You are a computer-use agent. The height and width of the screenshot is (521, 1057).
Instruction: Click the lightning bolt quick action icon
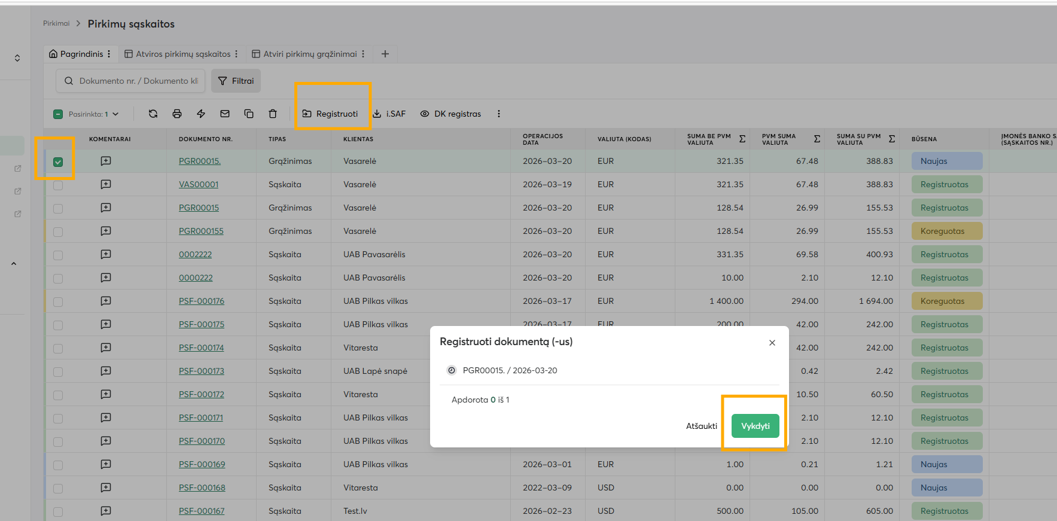(x=201, y=114)
